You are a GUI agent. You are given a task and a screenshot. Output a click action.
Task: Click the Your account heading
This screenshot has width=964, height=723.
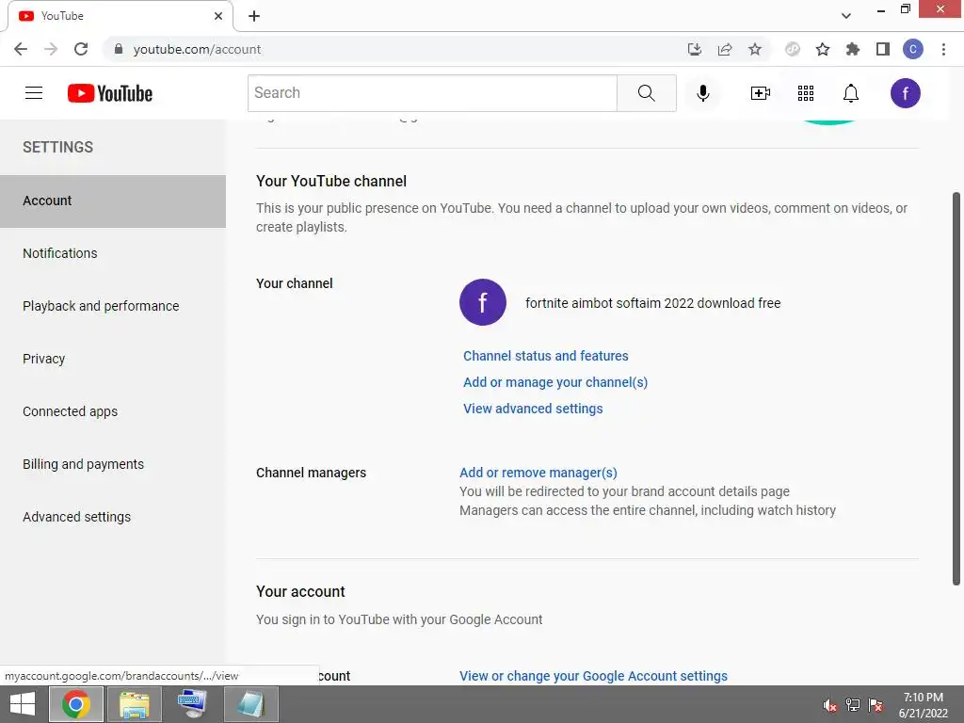coord(300,591)
